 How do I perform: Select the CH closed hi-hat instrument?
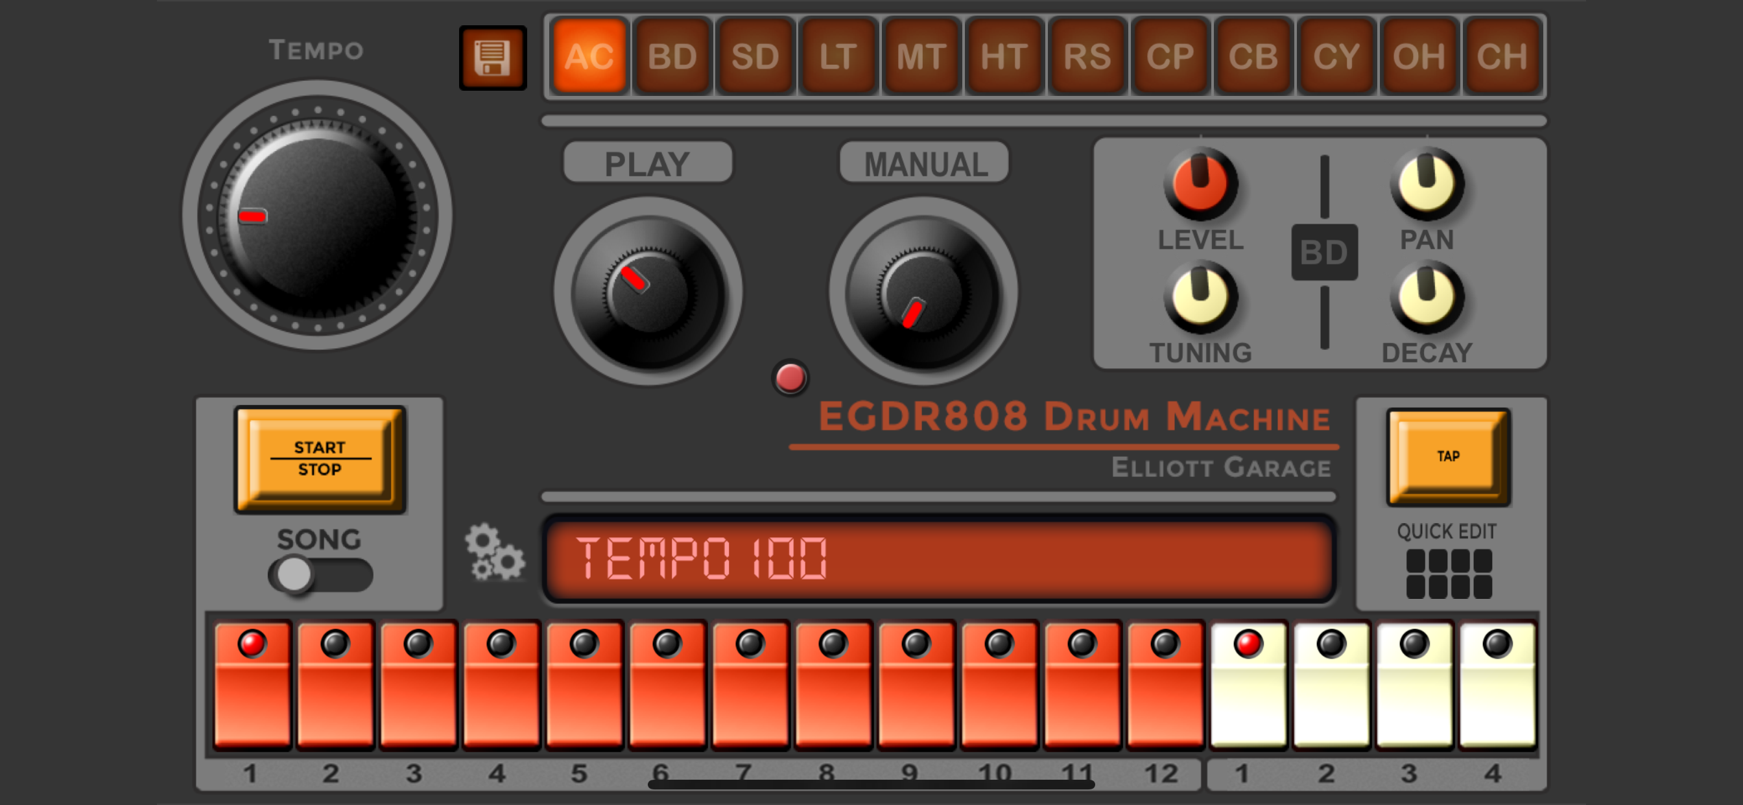1502,56
